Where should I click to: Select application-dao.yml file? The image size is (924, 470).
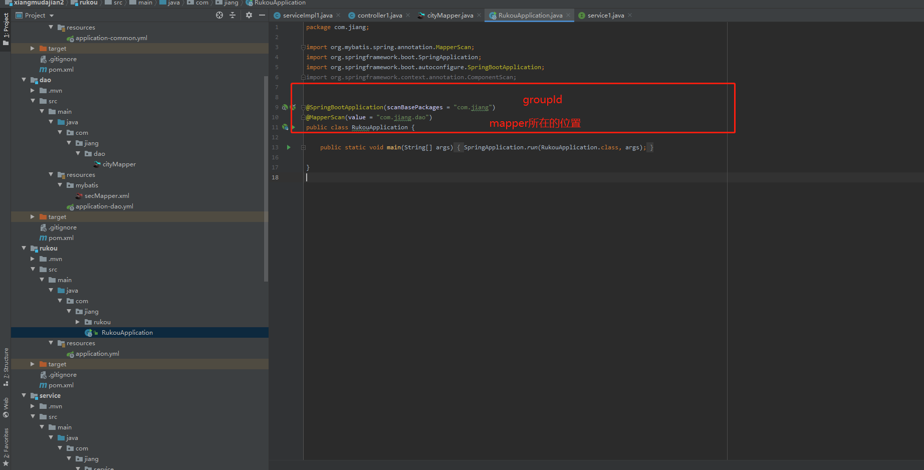pos(104,206)
